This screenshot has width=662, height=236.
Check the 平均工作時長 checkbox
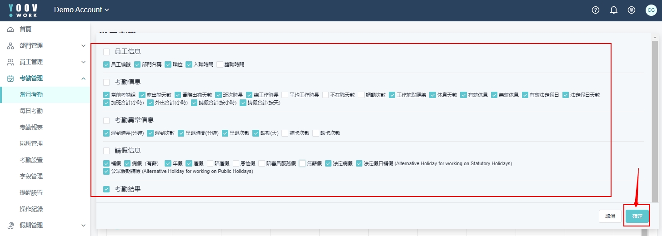[285, 95]
